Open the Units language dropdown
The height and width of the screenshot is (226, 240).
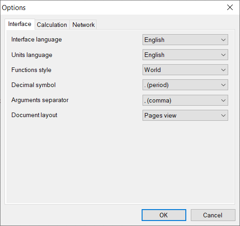point(185,55)
